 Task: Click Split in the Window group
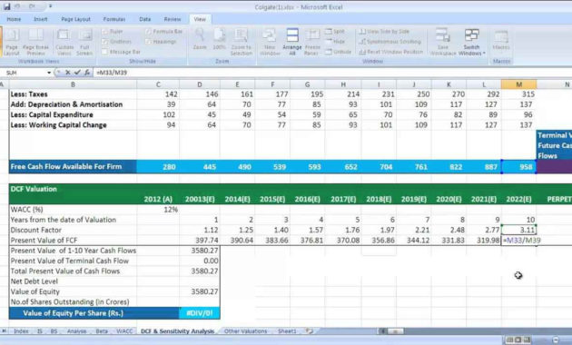[335, 32]
